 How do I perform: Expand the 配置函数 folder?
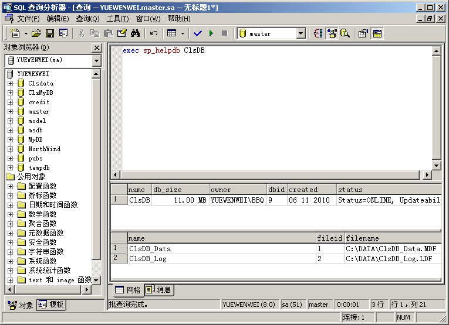click(11, 186)
